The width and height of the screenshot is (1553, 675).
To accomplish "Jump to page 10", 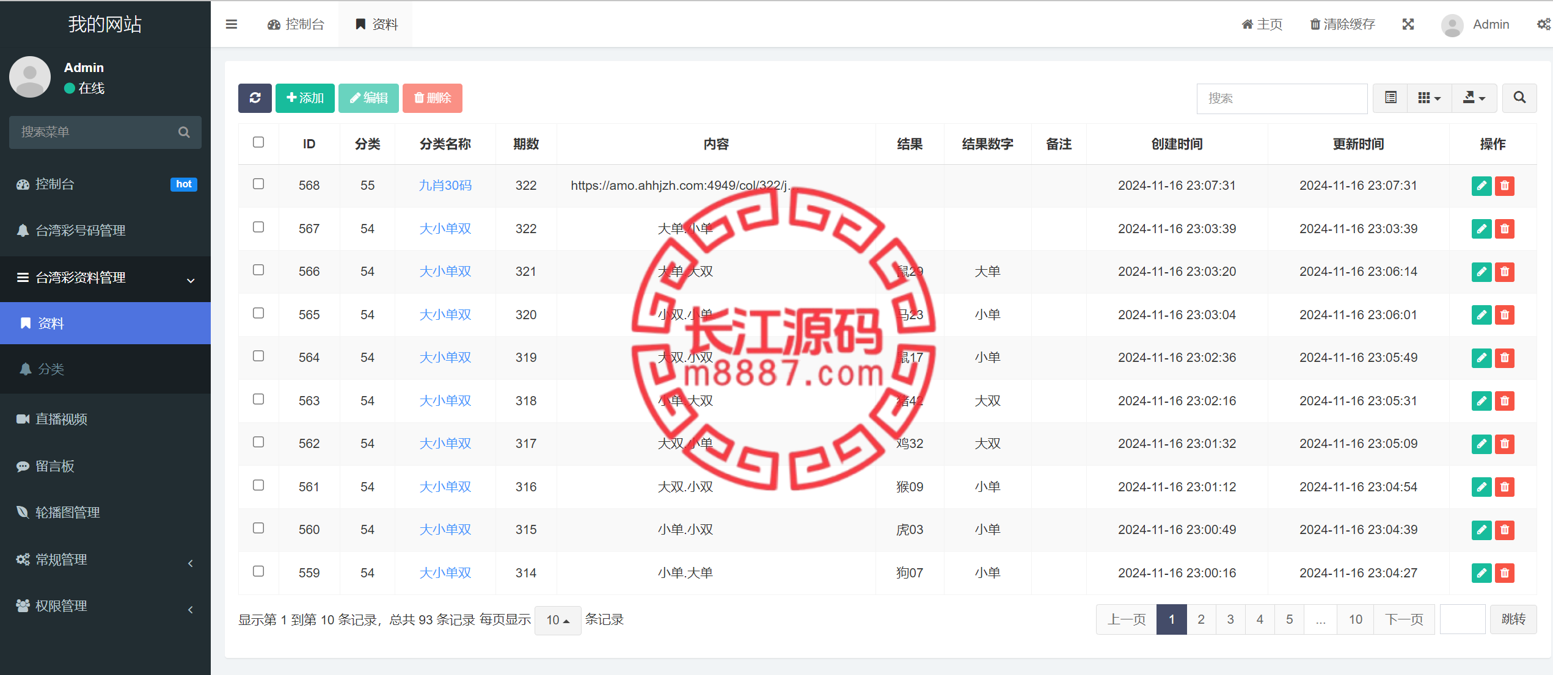I will click(1355, 619).
